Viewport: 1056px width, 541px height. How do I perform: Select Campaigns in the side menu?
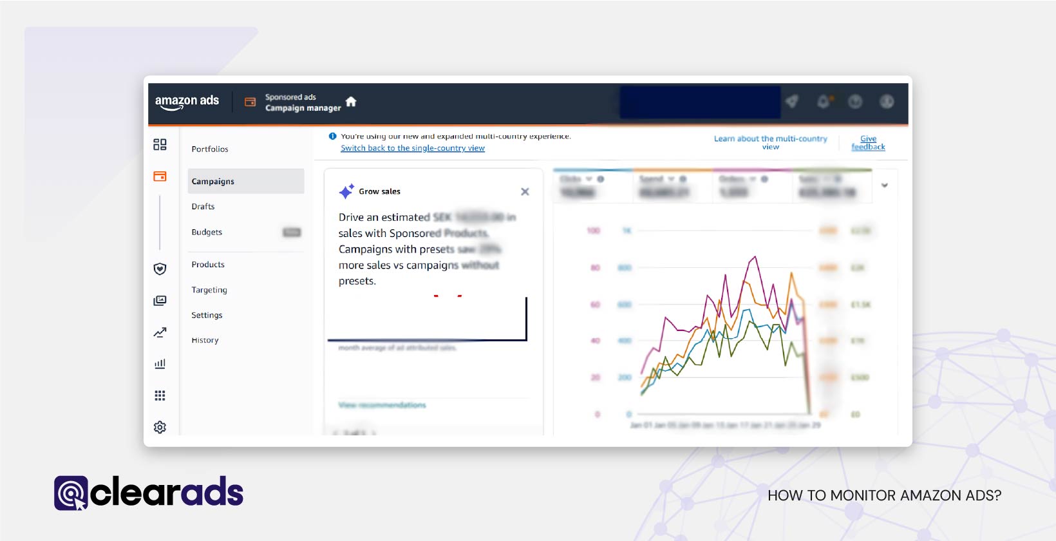click(246, 181)
